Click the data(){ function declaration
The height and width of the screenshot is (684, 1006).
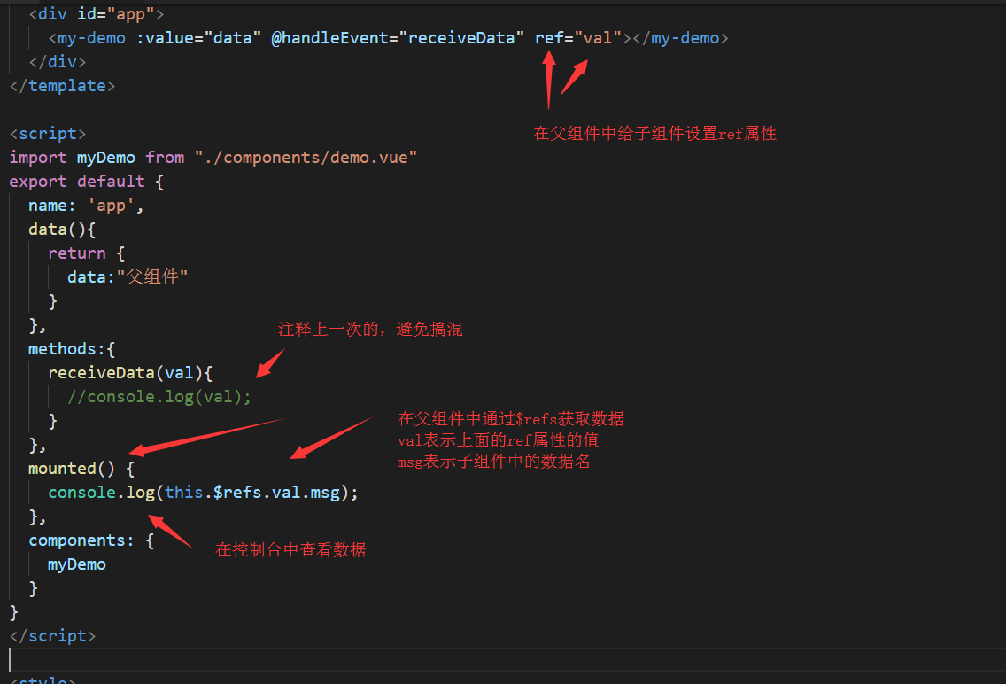(62, 229)
